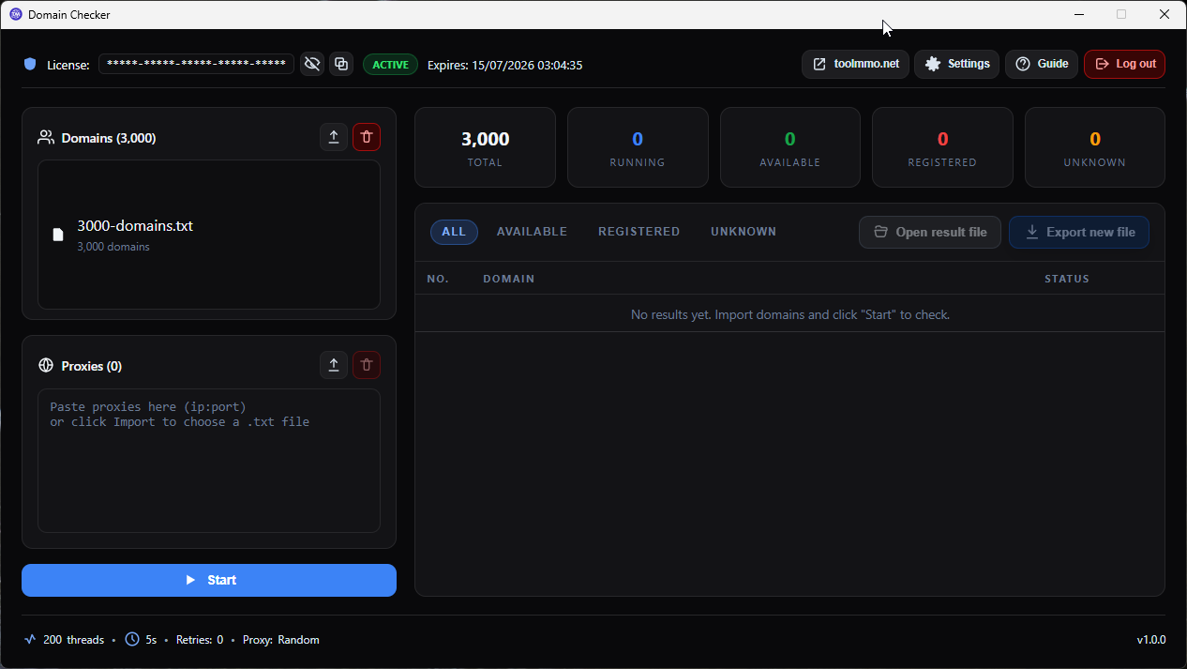Switch to the REGISTERED filter tab
This screenshot has width=1187, height=669.
[x=639, y=232]
